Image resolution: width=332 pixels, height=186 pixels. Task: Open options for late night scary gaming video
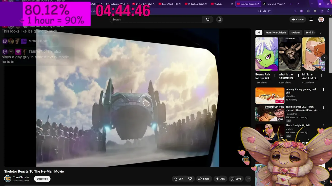[323, 90]
